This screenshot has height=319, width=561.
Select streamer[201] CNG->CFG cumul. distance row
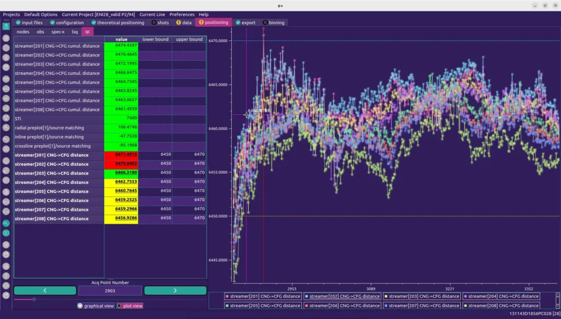(110, 46)
